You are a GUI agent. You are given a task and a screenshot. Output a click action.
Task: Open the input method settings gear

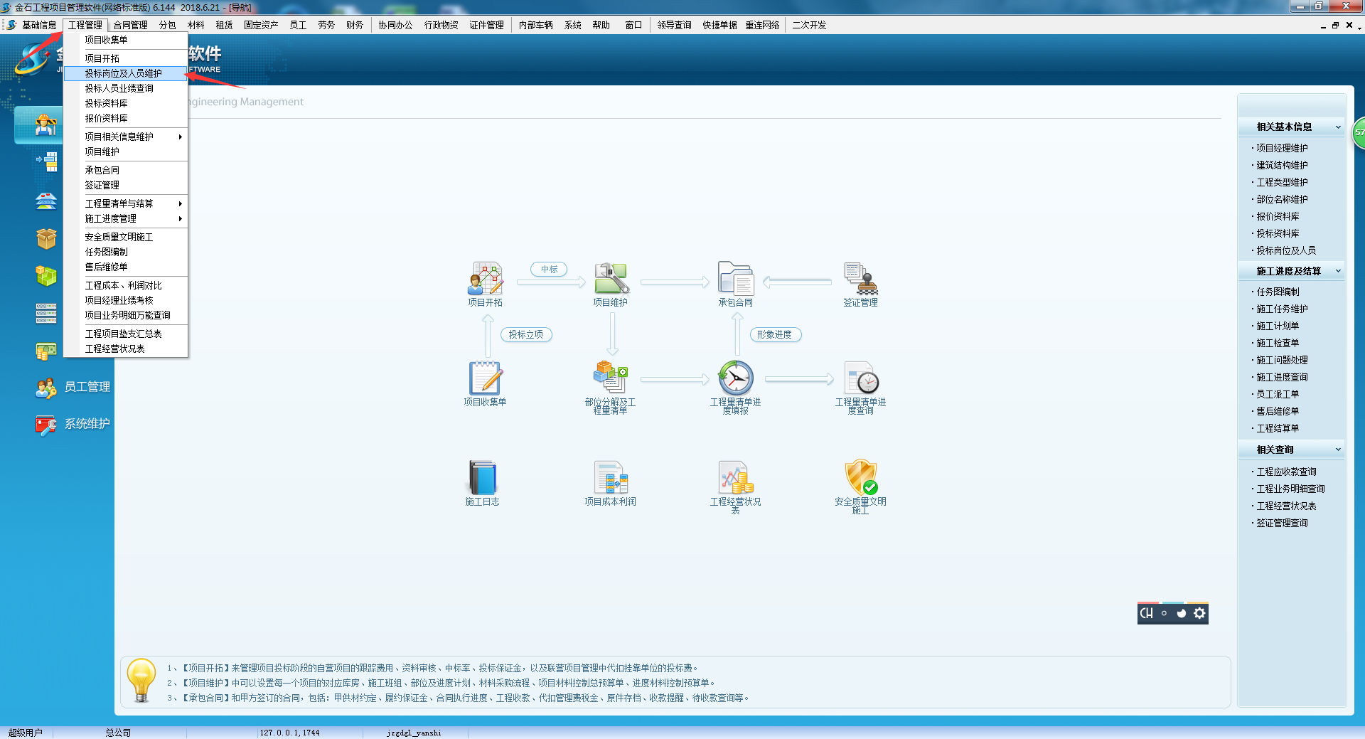tap(1199, 613)
